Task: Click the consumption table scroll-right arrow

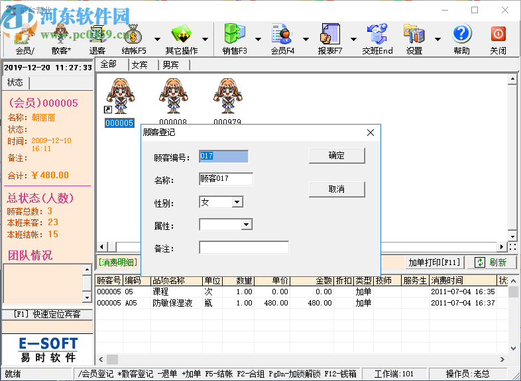Action: (x=502, y=359)
